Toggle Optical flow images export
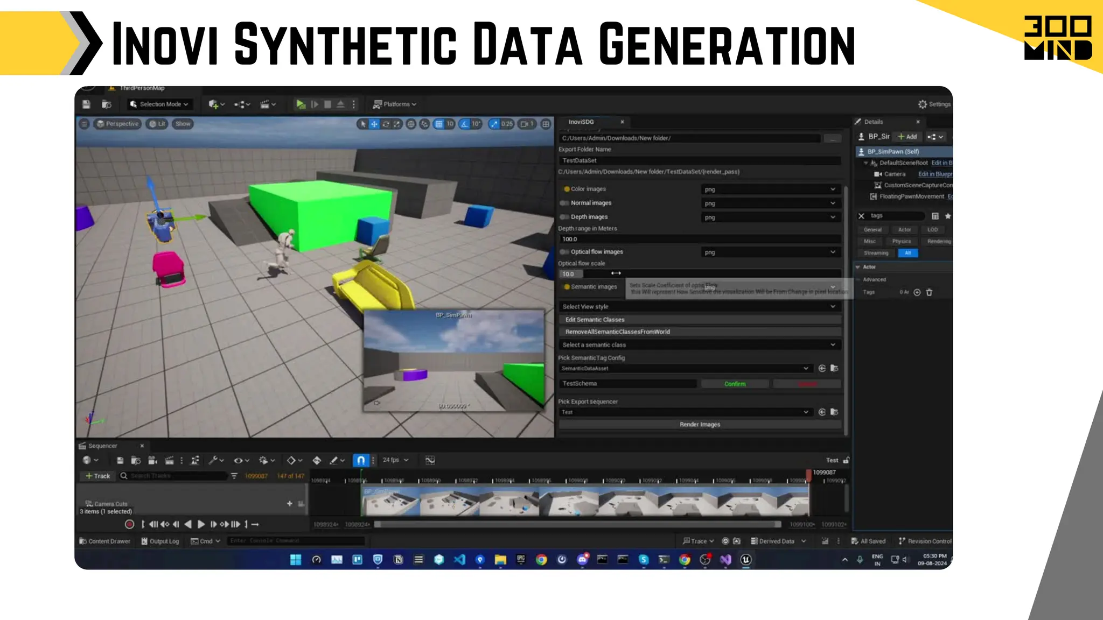 (x=564, y=252)
